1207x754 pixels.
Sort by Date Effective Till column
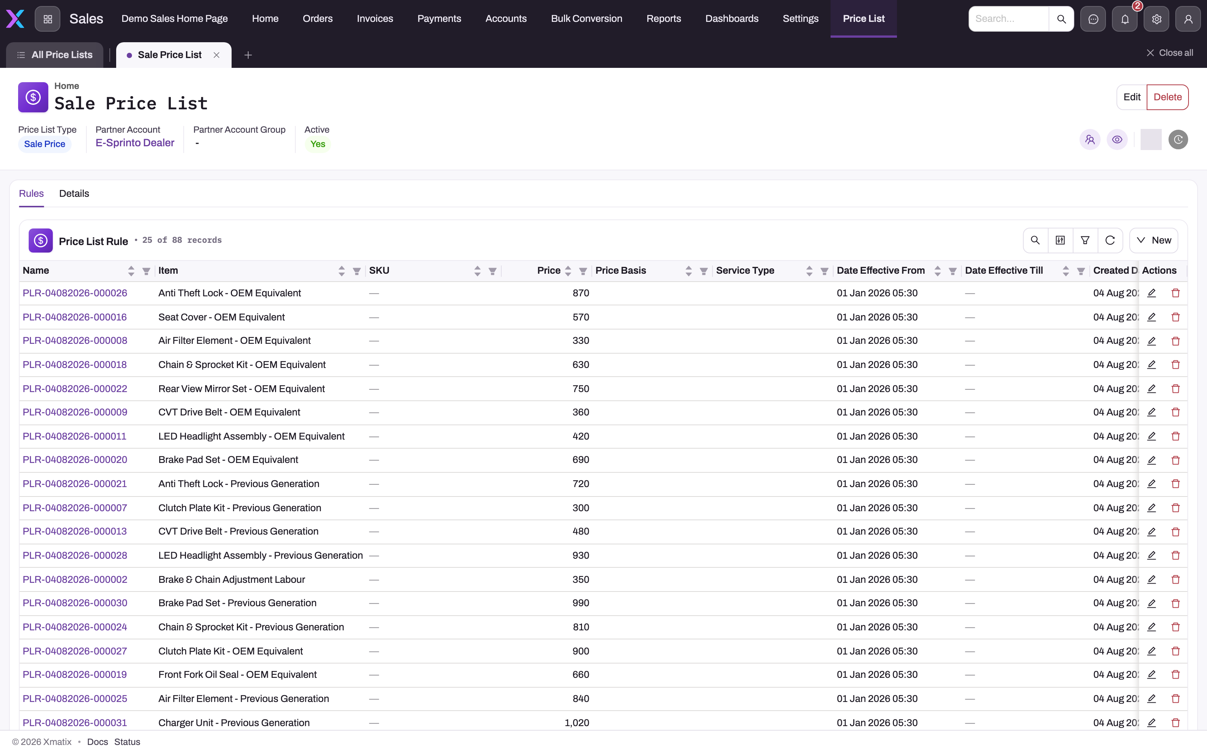pos(1066,271)
